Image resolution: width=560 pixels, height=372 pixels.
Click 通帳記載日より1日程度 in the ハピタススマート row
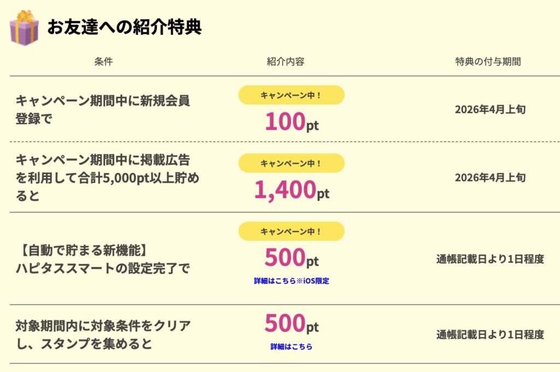tap(490, 259)
